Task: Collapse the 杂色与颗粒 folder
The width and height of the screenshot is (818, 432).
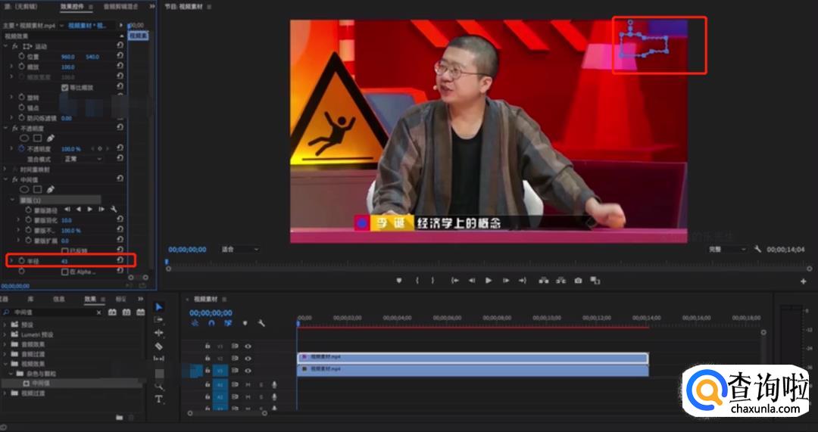Action: (x=11, y=374)
